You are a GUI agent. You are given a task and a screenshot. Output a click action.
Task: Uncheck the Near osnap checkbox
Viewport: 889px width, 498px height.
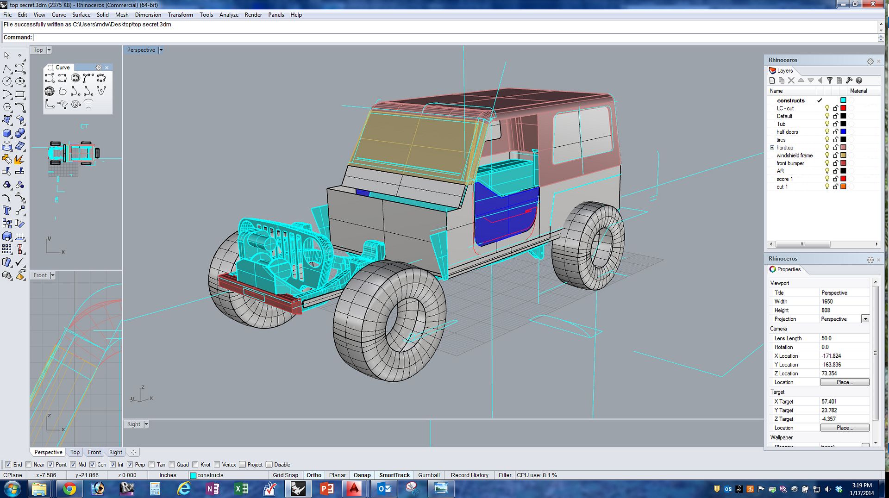click(29, 464)
